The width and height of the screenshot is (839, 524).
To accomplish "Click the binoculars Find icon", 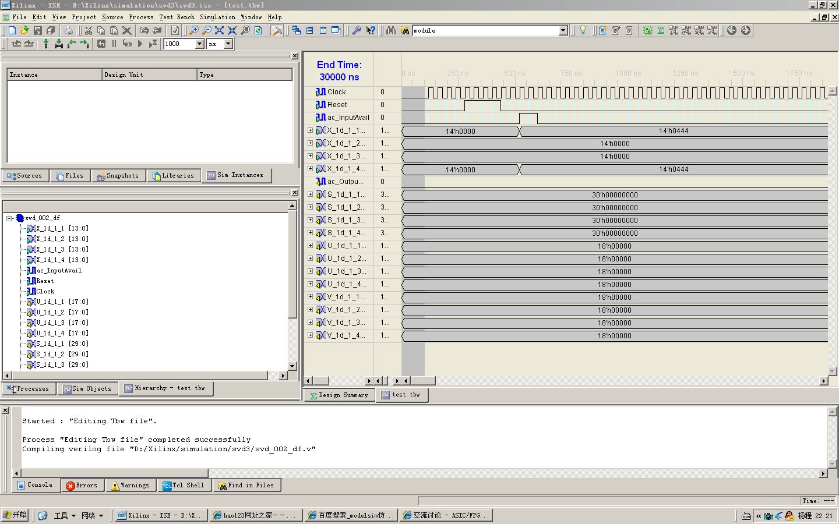I will (x=391, y=30).
